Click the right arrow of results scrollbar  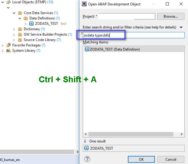[x=182, y=134]
